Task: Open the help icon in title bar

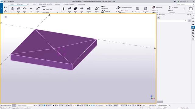Action: click(175, 2)
